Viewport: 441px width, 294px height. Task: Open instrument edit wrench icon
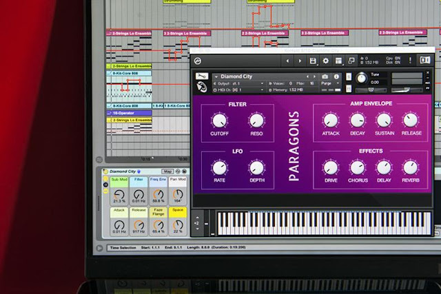[202, 76]
